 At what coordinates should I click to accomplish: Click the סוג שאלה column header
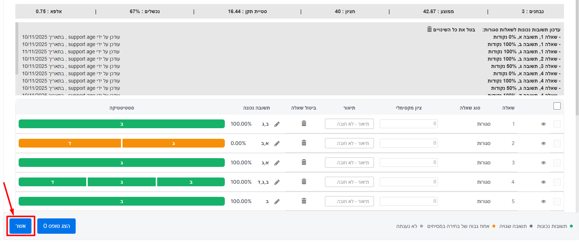click(470, 108)
